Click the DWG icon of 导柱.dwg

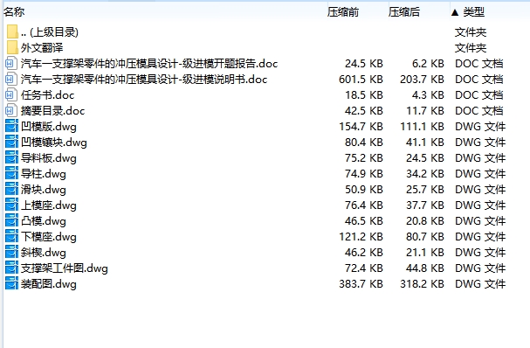point(11,173)
